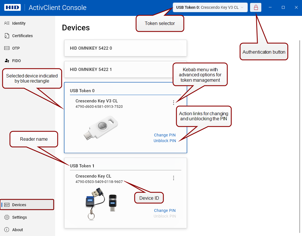Open kebab menu for Crescendo Key CL
The width and height of the screenshot is (302, 236).
[x=174, y=178]
